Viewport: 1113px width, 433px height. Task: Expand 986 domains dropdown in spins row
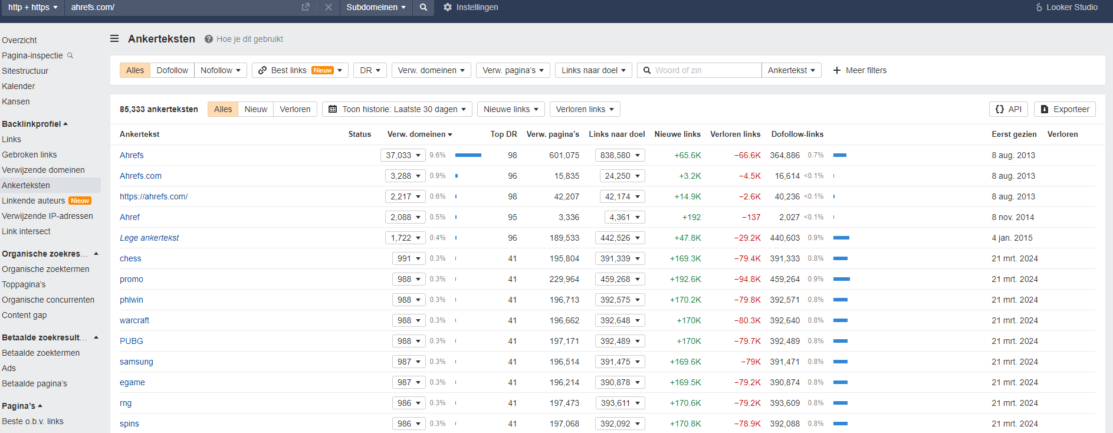(x=409, y=424)
